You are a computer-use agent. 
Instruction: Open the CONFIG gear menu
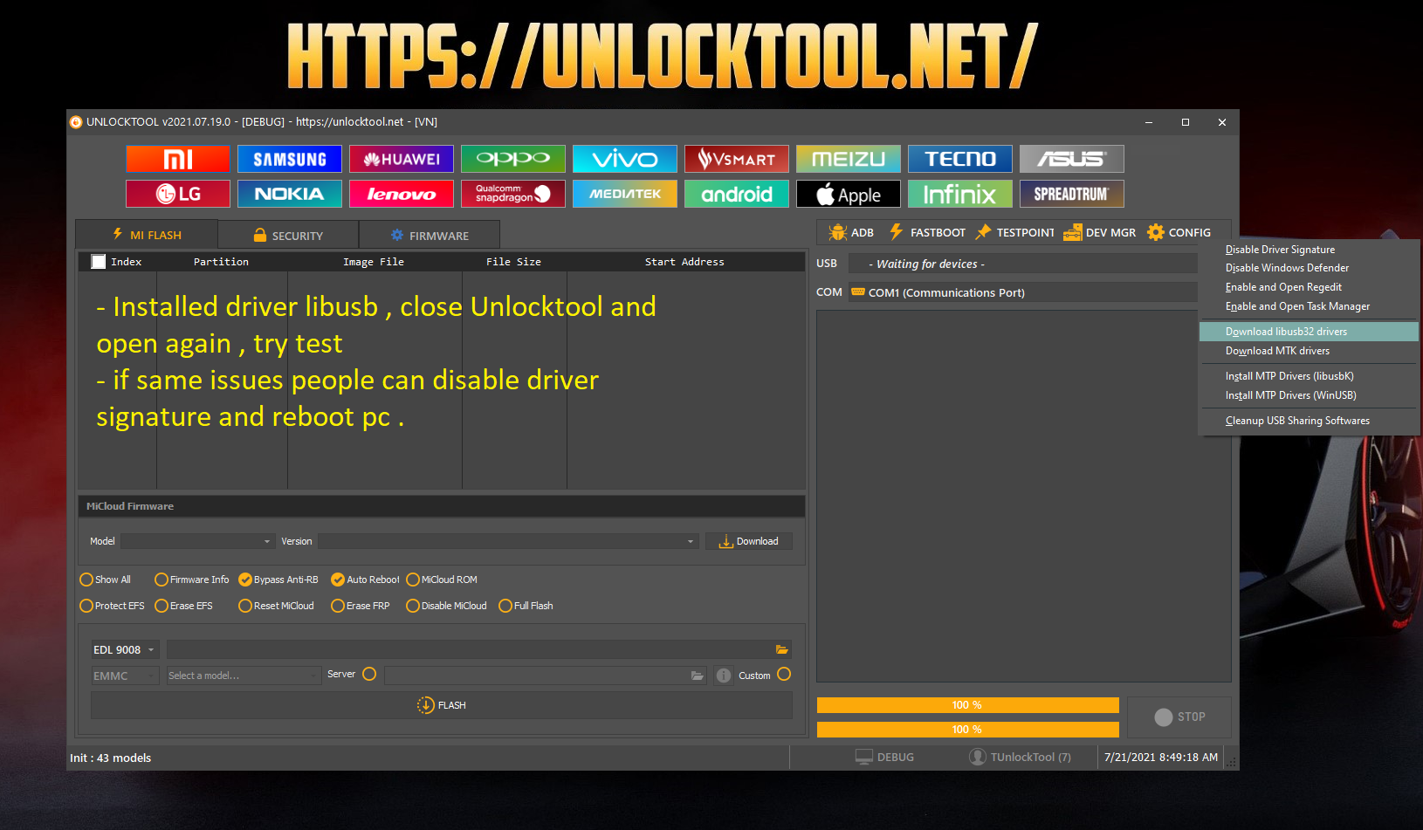pyautogui.click(x=1179, y=232)
